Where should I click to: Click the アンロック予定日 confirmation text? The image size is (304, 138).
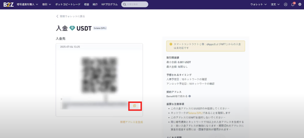pyautogui.click(x=190, y=84)
